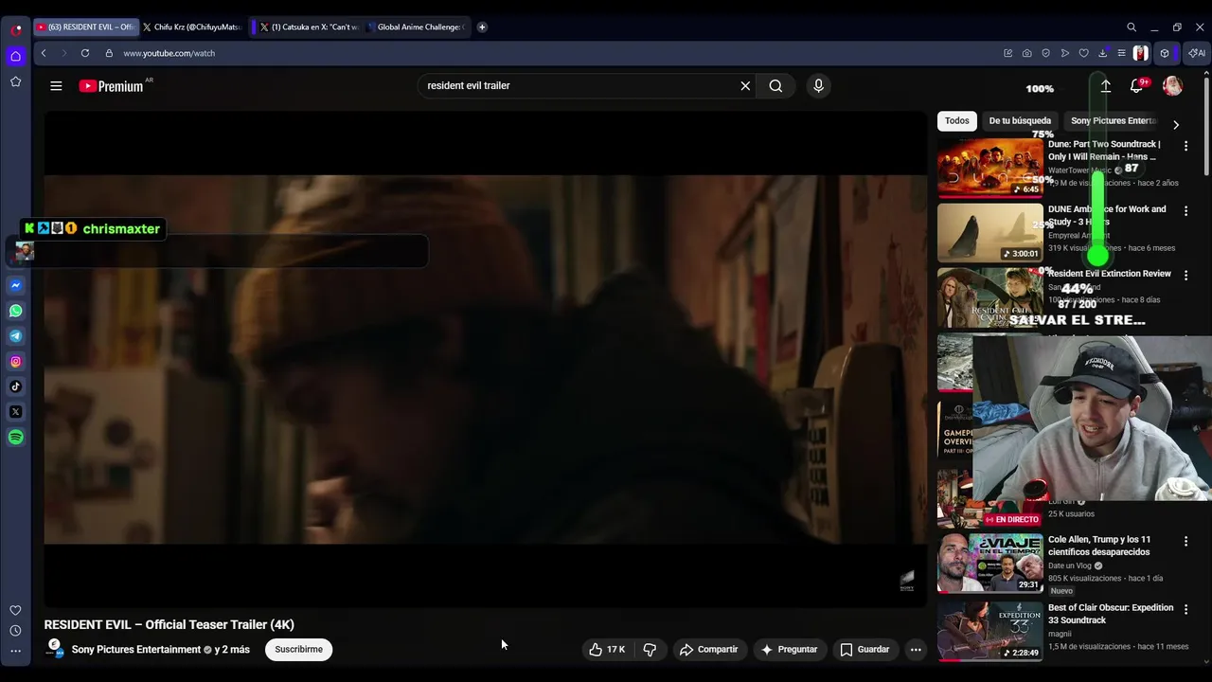
Task: Open Spotify in Opera sidebar
Action: coord(16,438)
